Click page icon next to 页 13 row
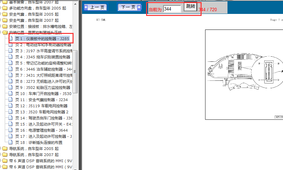 click(11, 112)
